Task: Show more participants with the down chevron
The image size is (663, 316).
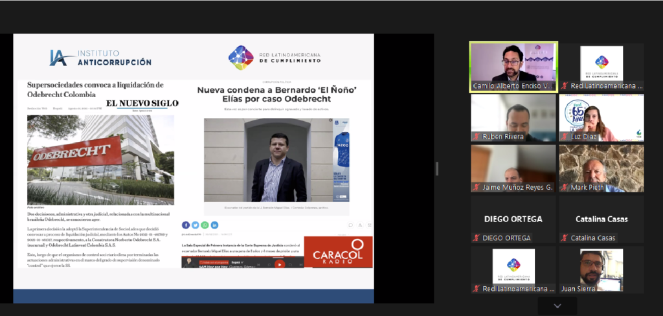Action: [x=557, y=306]
